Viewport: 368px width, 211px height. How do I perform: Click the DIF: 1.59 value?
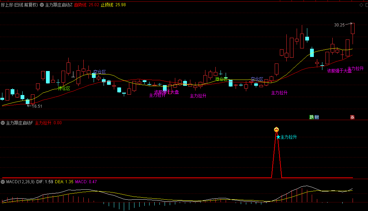point(45,182)
